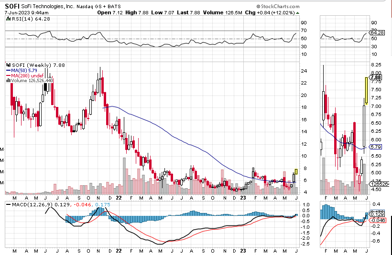The image size is (392, 255).
Task: Click the green up-arrow beside Chg
Action: pos(298,13)
